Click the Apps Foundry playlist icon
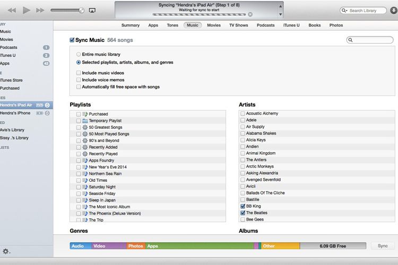The image size is (398, 265). [x=85, y=160]
